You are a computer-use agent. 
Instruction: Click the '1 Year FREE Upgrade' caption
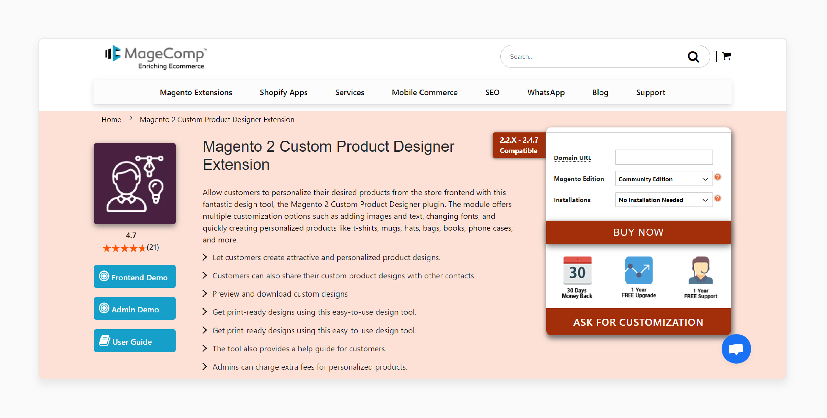click(x=639, y=292)
